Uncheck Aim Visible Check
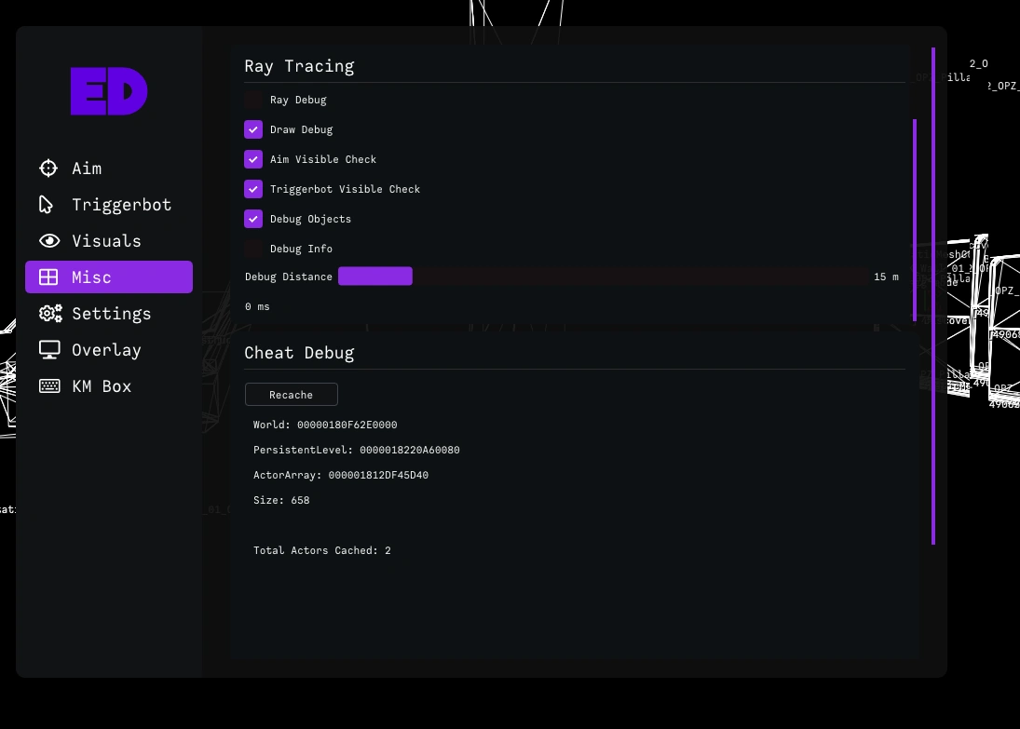The width and height of the screenshot is (1020, 729). tap(253, 159)
